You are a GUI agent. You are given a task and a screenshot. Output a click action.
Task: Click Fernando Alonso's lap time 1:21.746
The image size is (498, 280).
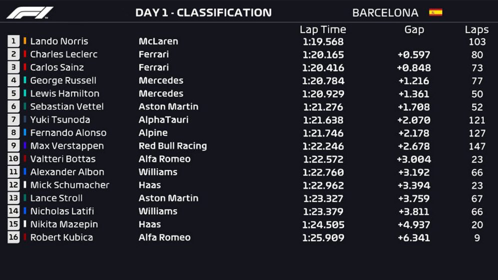tap(323, 133)
